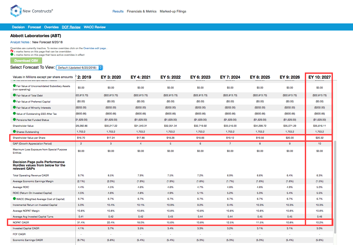The width and height of the screenshot is (353, 245).
Task: Click the 10.2% NOPAT CAGR cell
Action: [x=320, y=222]
